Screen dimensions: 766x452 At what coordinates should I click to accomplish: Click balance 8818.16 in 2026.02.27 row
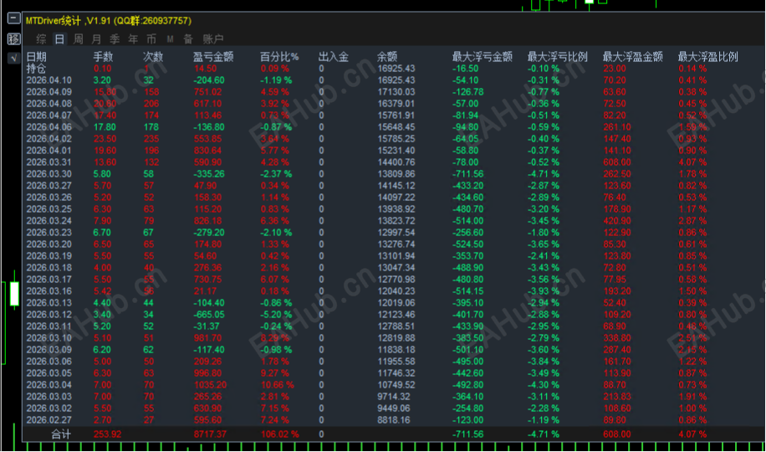394,420
